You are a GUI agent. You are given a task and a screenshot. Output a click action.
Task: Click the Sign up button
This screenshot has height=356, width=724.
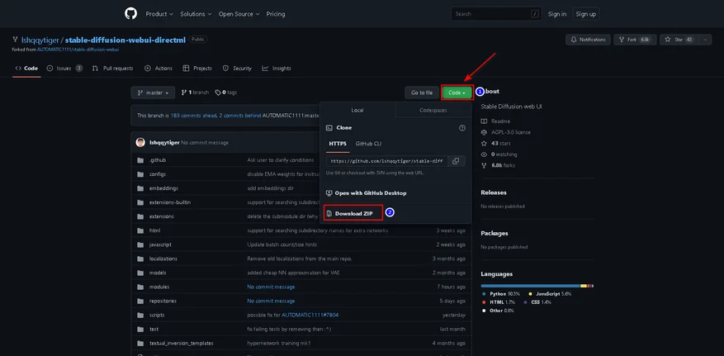585,14
